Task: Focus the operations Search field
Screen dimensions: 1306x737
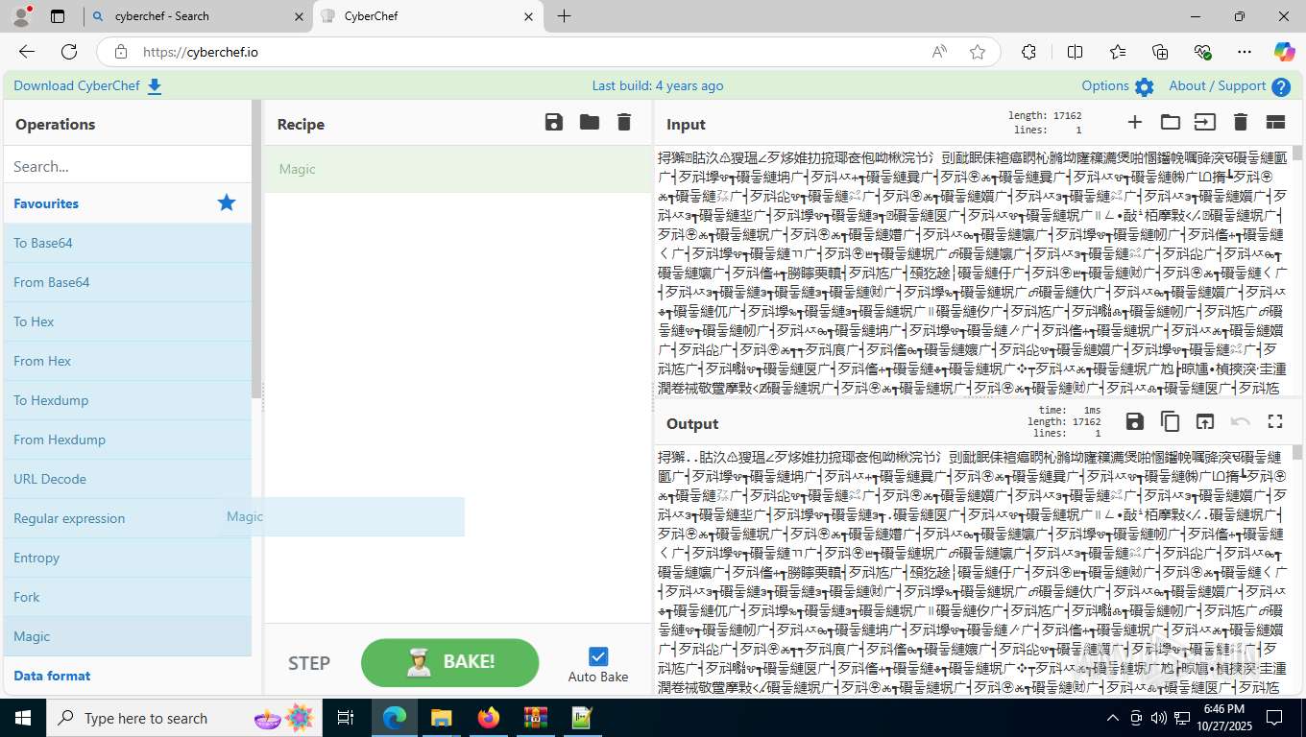Action: click(x=128, y=166)
